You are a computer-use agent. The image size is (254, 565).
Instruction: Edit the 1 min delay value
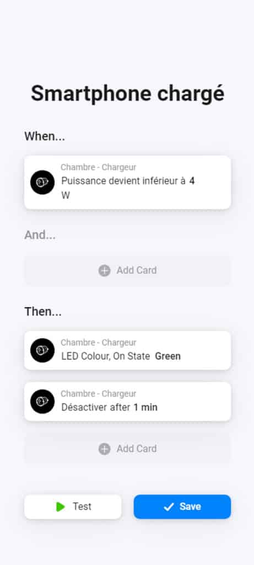145,408
